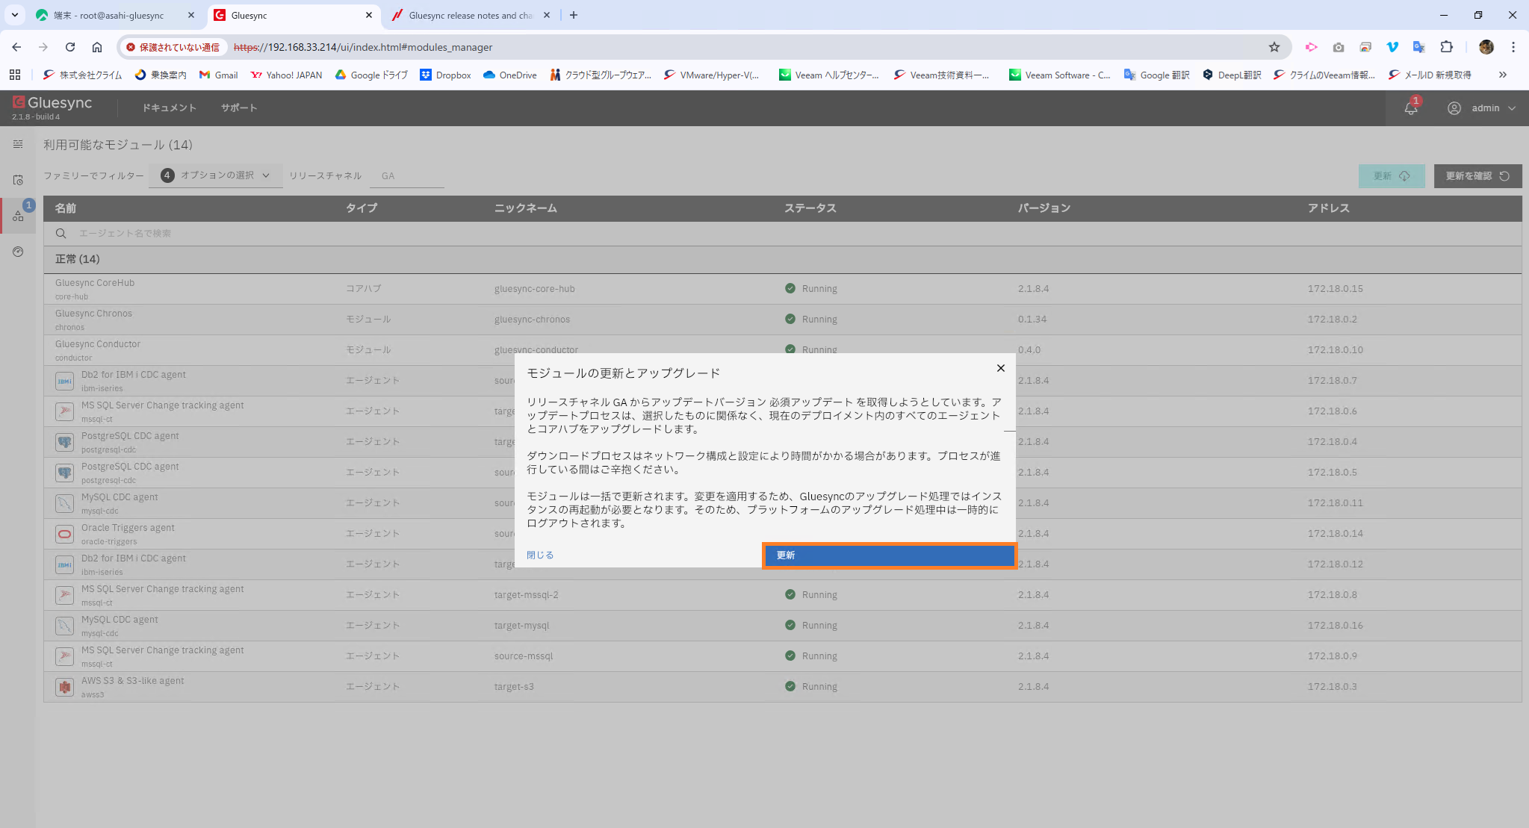This screenshot has height=828, width=1529.
Task: Click the 更新を確認 button
Action: [x=1477, y=176]
